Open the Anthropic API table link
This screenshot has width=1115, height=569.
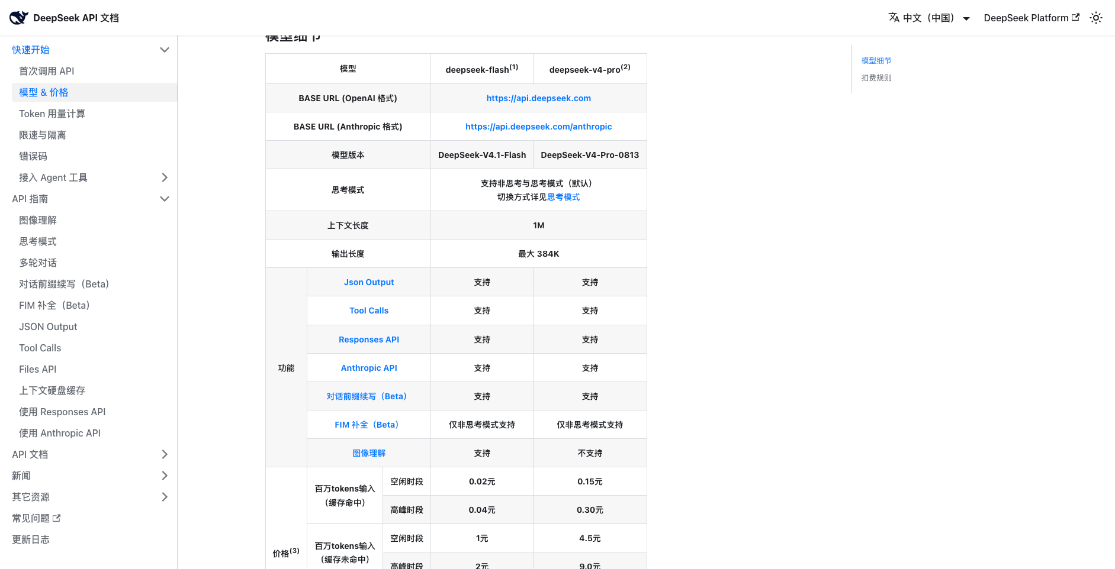point(369,368)
